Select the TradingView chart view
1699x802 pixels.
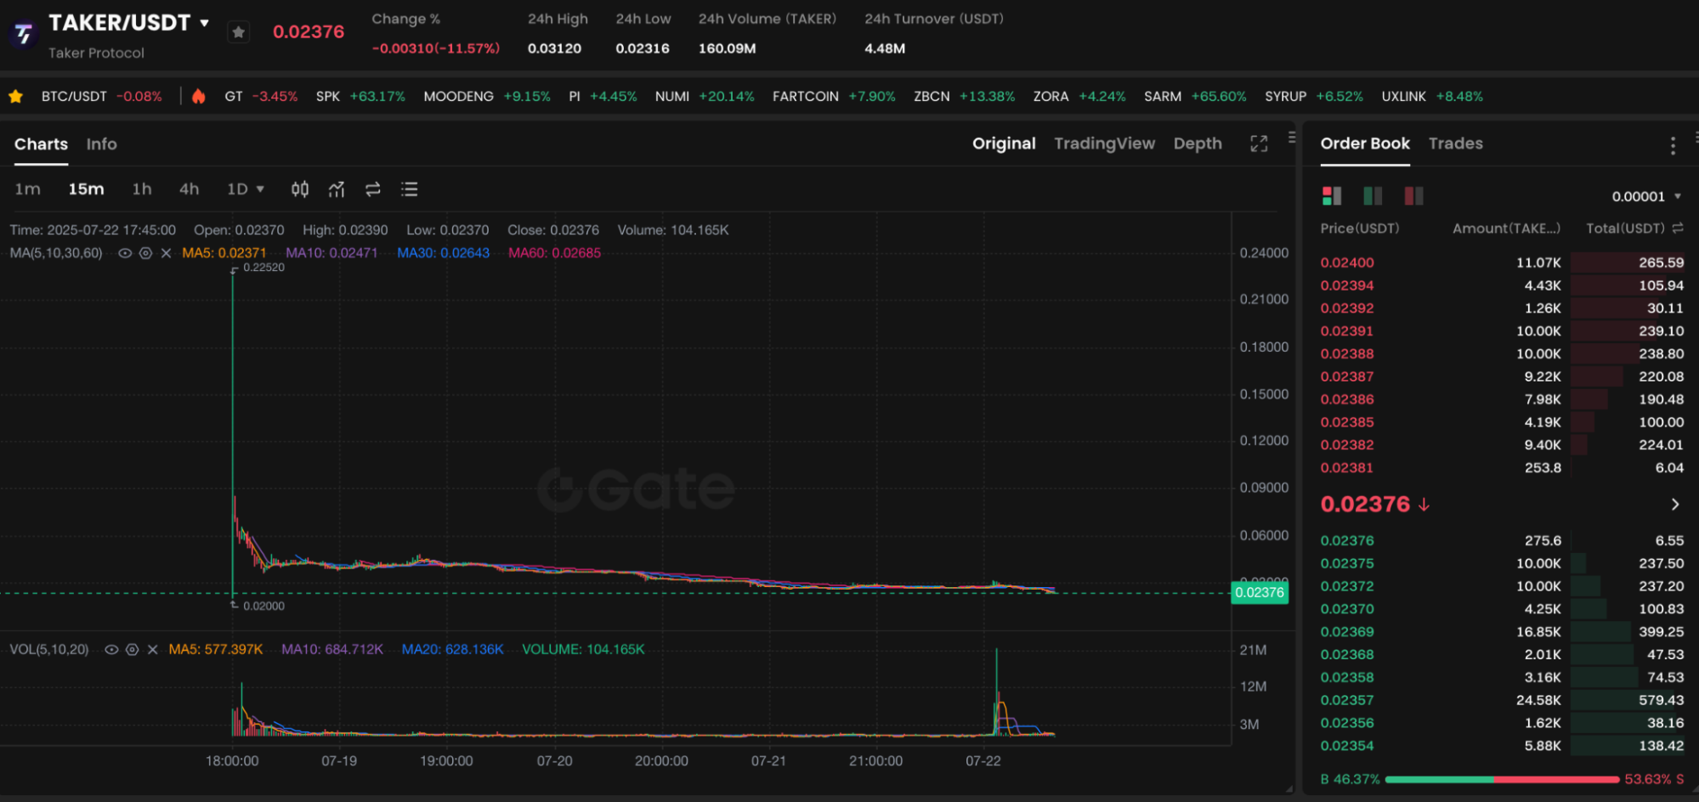point(1104,144)
